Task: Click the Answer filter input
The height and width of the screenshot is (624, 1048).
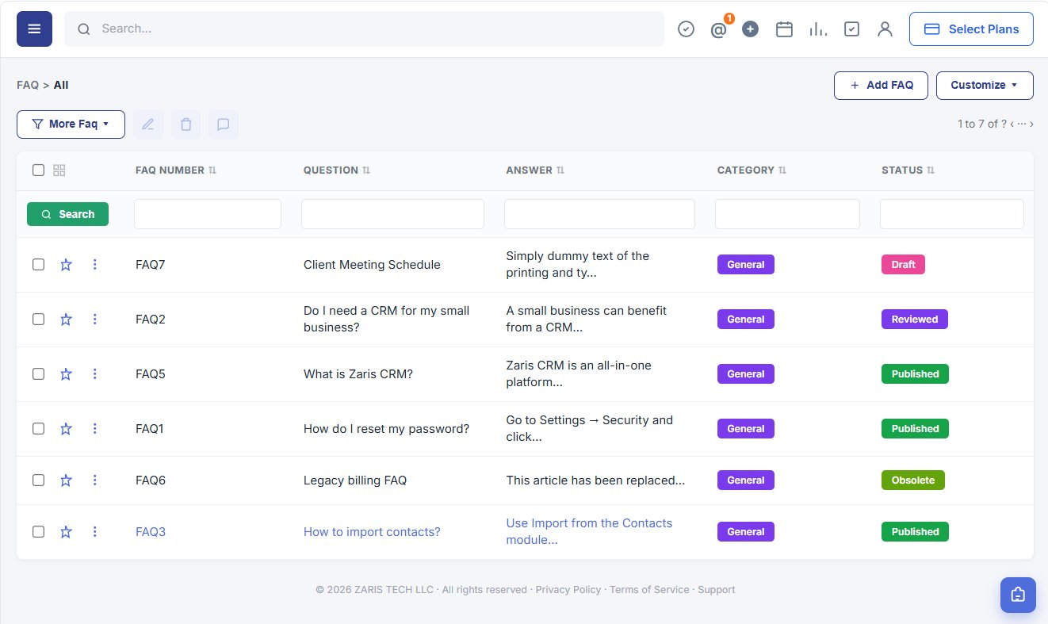Action: click(x=599, y=214)
